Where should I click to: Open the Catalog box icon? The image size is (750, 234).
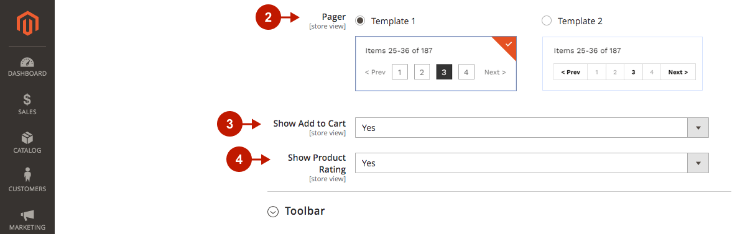27,138
